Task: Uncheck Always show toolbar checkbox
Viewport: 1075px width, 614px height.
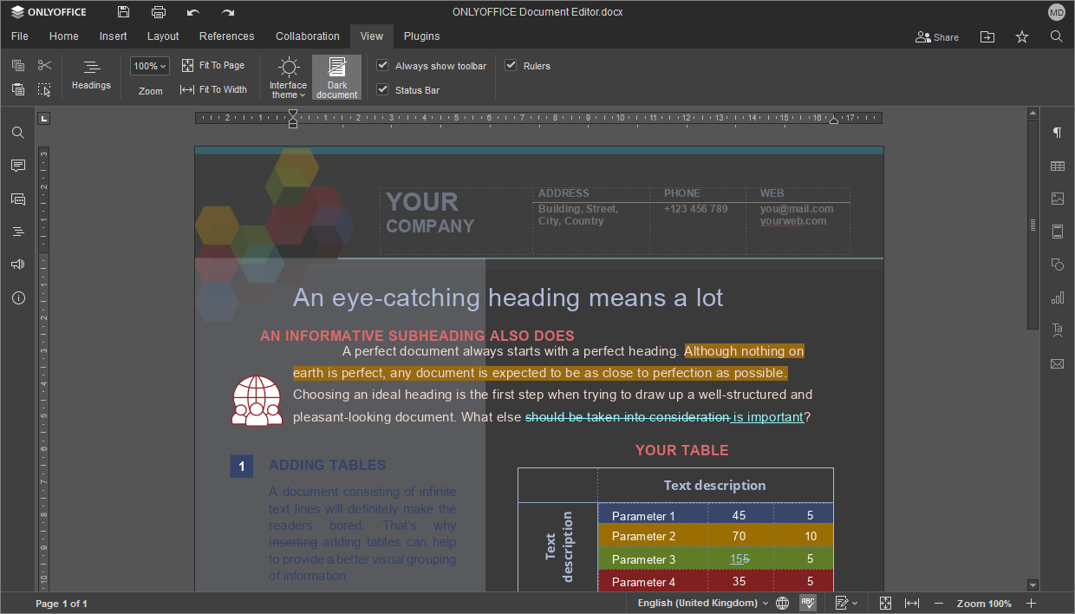Action: pyautogui.click(x=382, y=66)
